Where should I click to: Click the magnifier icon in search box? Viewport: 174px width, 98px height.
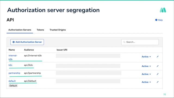pyautogui.click(x=124, y=42)
